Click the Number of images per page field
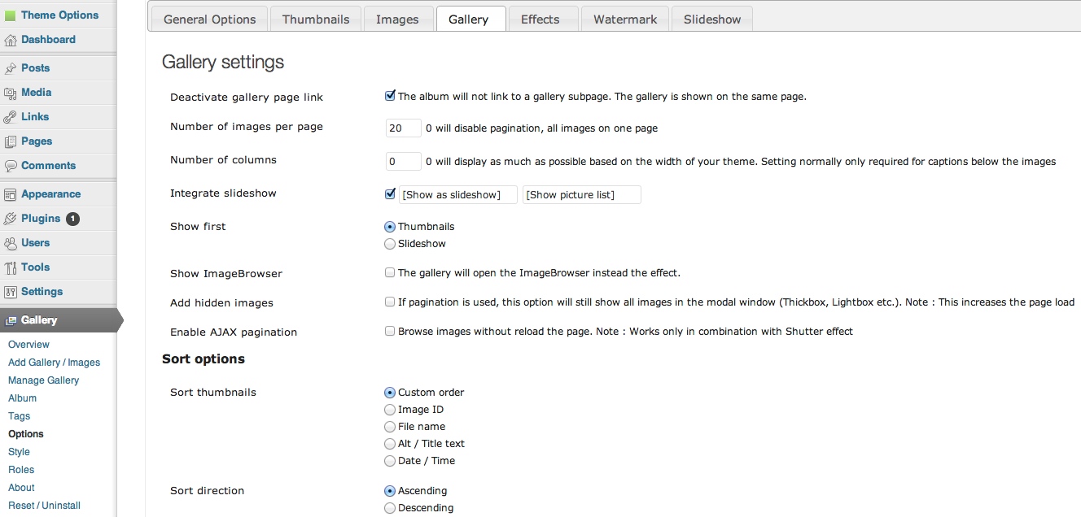Viewport: 1081px width, 517px height. coord(403,128)
